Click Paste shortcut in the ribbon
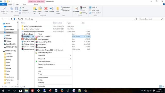This screenshot has height=93, width=165. pos(25,13)
